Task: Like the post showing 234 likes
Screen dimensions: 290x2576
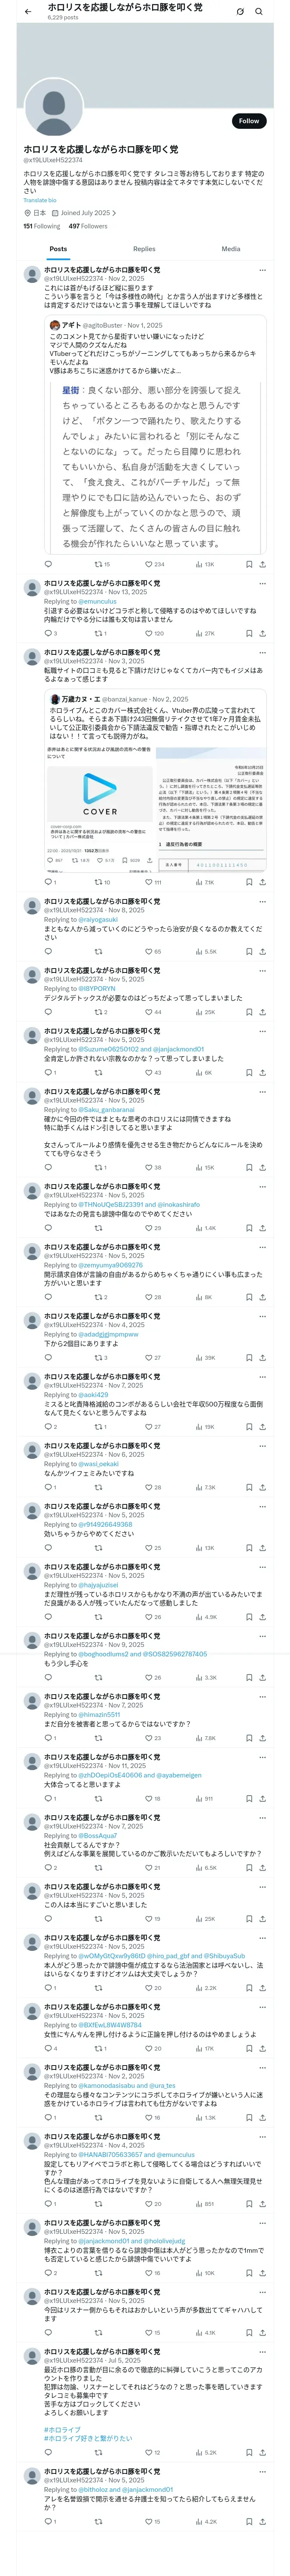Action: (x=153, y=564)
